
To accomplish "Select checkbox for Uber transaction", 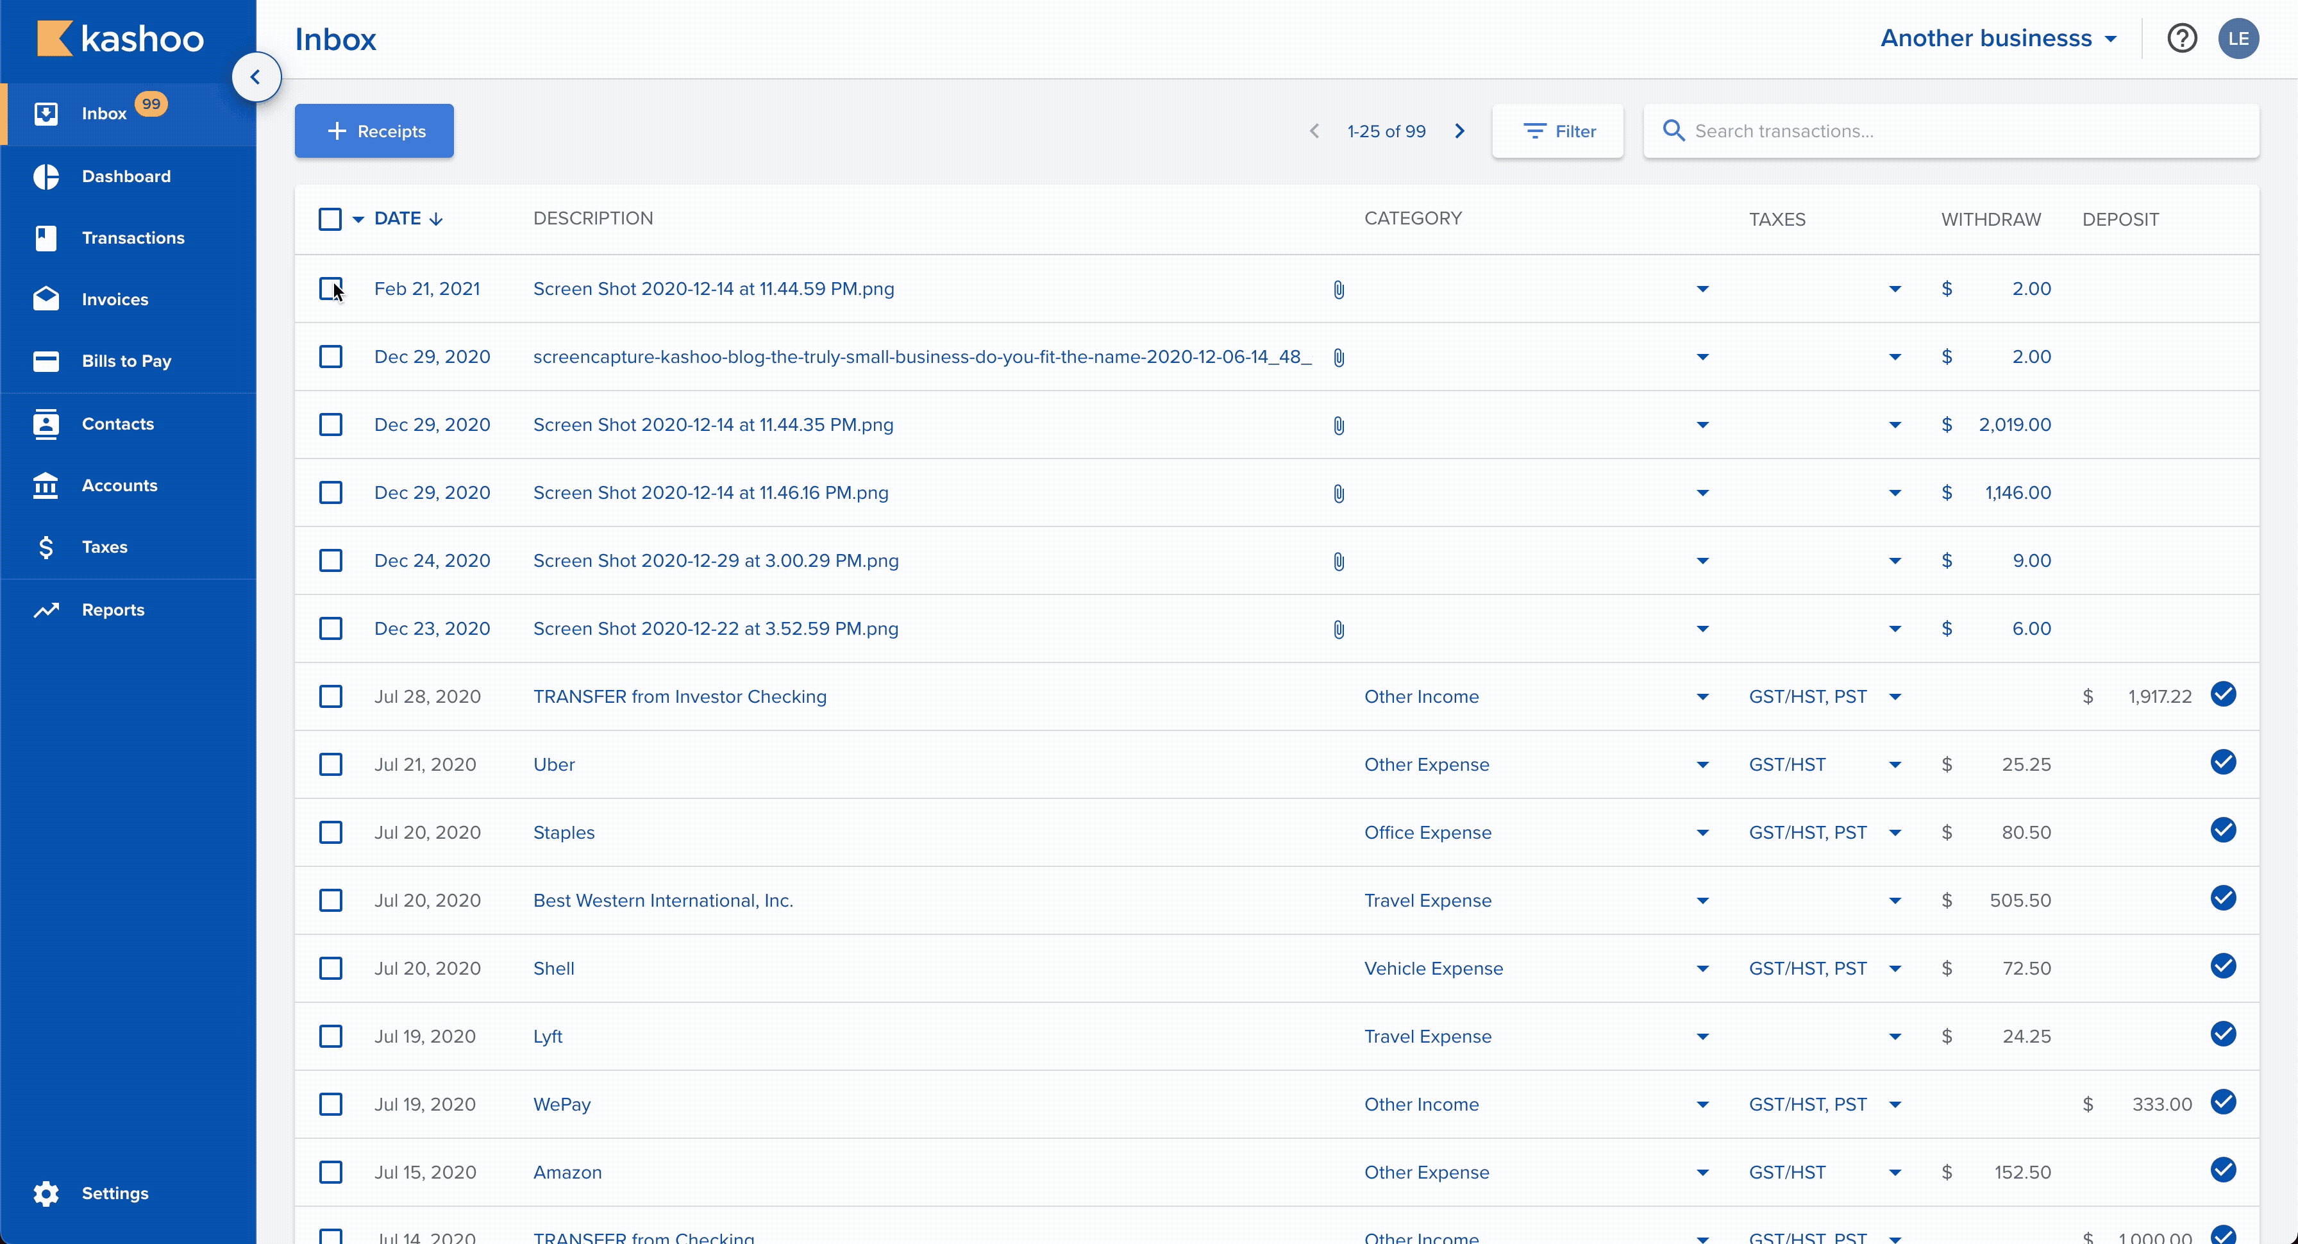I will pyautogui.click(x=330, y=765).
